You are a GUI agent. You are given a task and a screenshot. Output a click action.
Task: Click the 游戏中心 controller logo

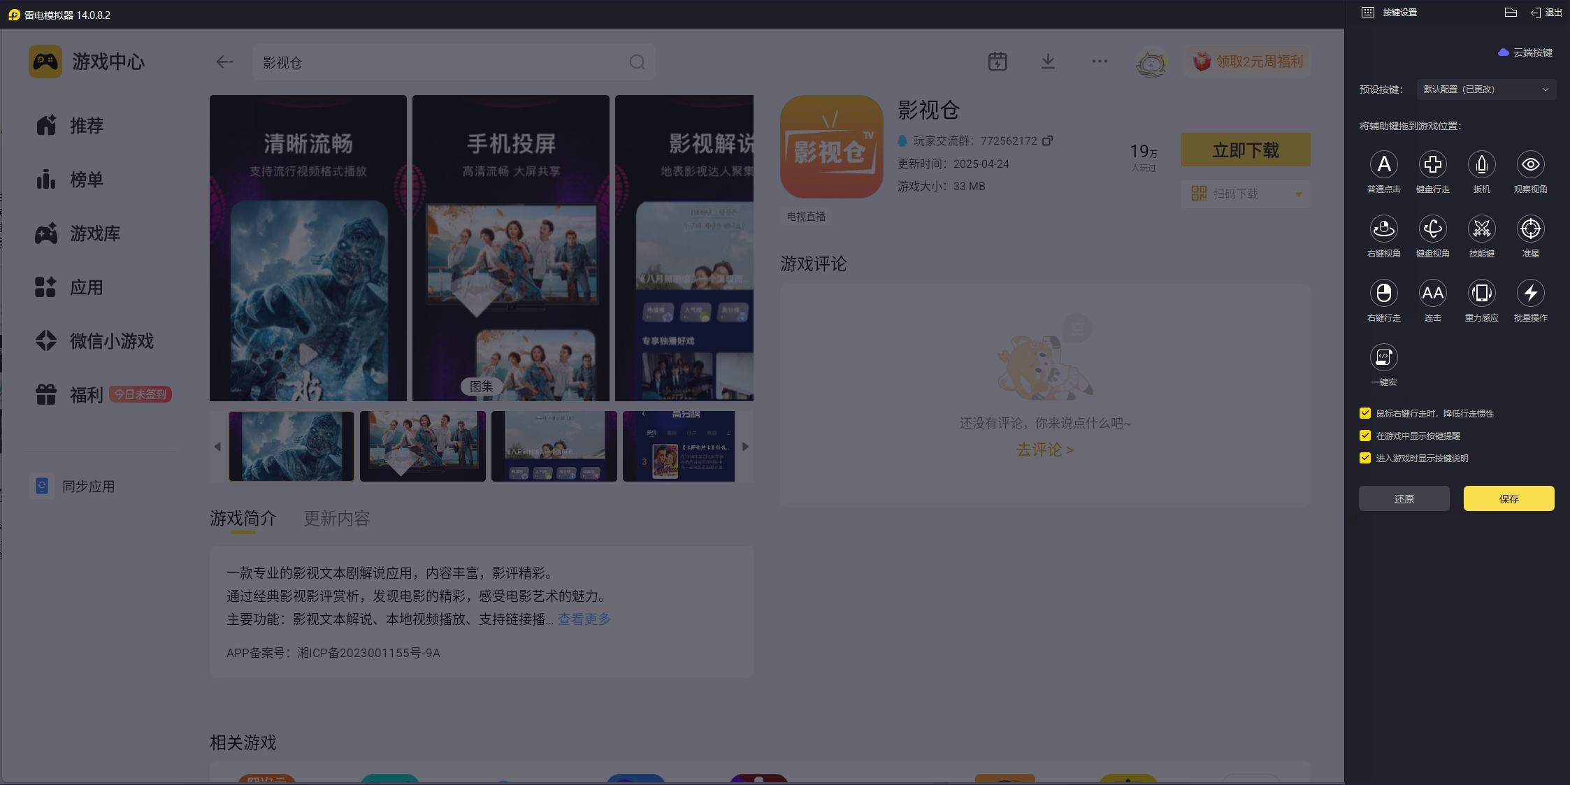[45, 62]
